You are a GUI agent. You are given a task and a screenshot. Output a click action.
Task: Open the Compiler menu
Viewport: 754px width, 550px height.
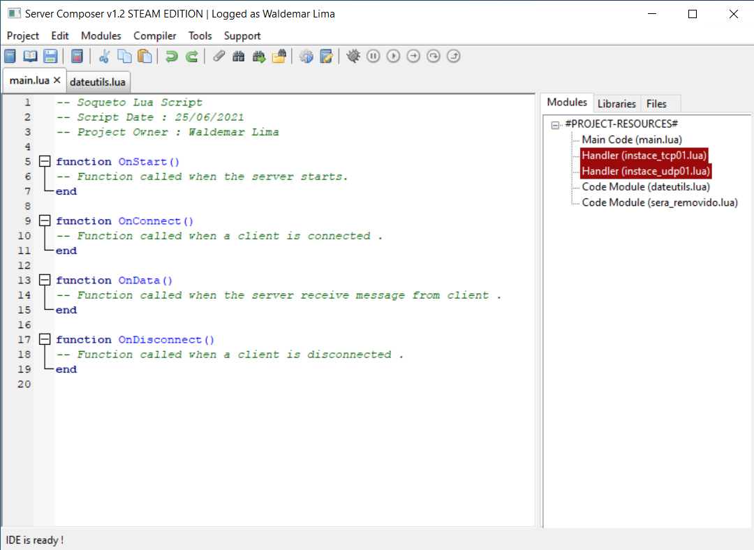tap(155, 36)
